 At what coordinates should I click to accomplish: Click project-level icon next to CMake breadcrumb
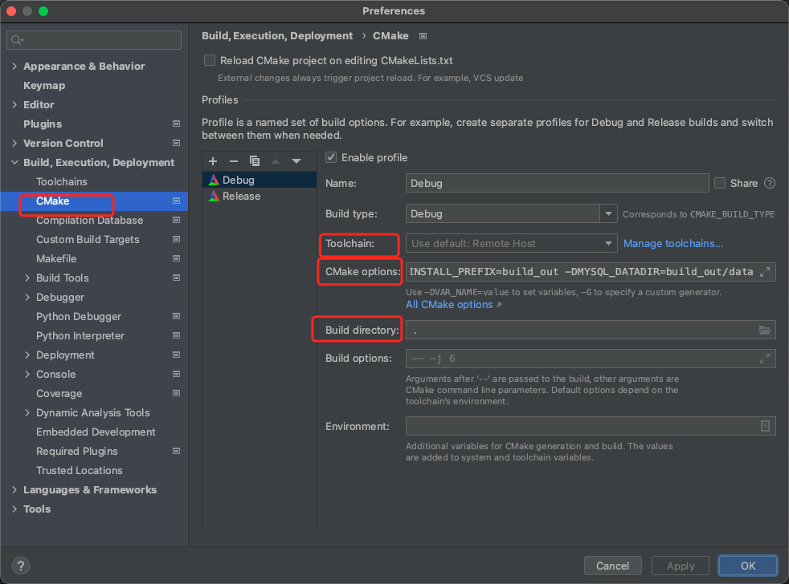[423, 36]
